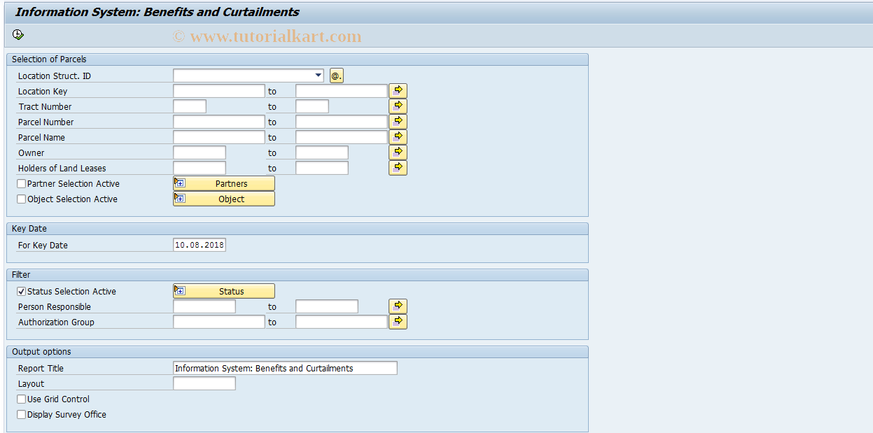Enable Partner Selection Active checkbox
The height and width of the screenshot is (433, 873).
[22, 184]
